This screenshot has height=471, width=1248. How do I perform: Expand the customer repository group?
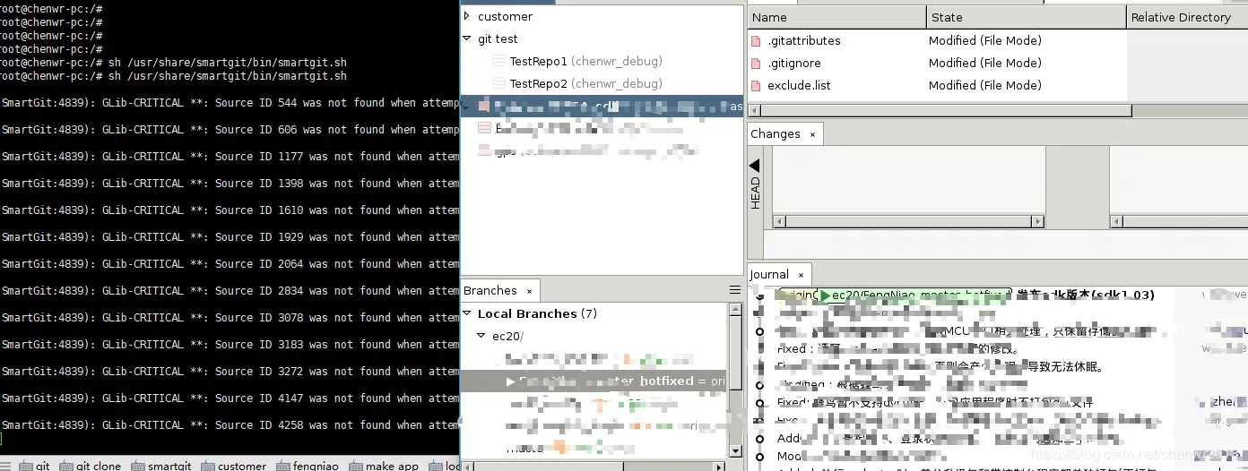point(467,16)
